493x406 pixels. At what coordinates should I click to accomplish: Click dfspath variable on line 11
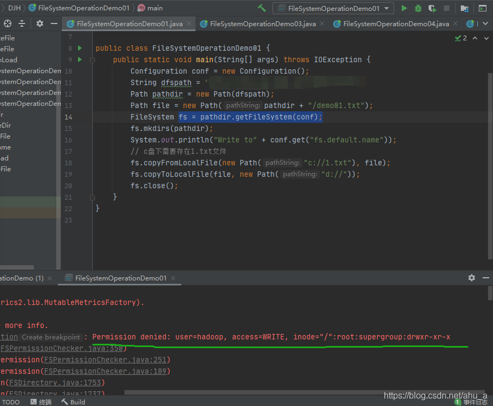176,82
